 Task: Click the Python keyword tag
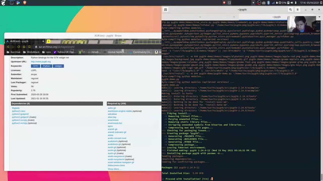tap(46, 66)
